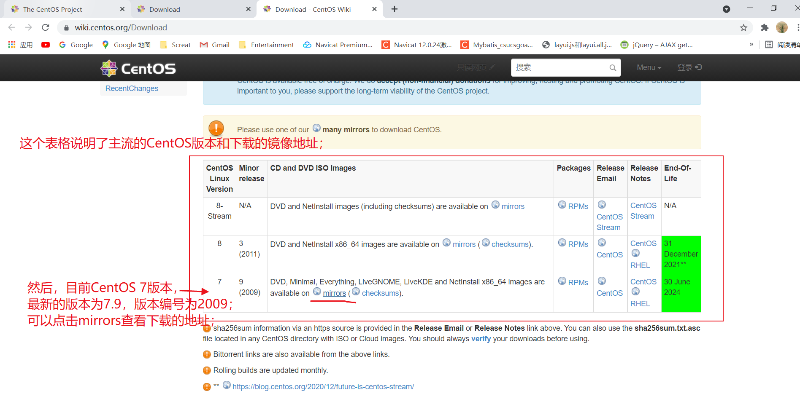The height and width of the screenshot is (415, 800).
Task: Open CentOS release email for version 8
Action: (x=609, y=255)
